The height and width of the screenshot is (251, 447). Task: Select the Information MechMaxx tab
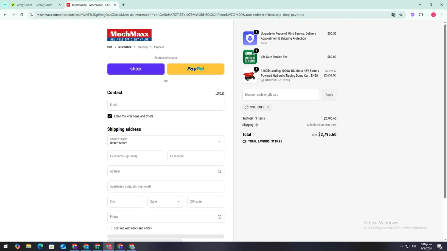coord(91,5)
